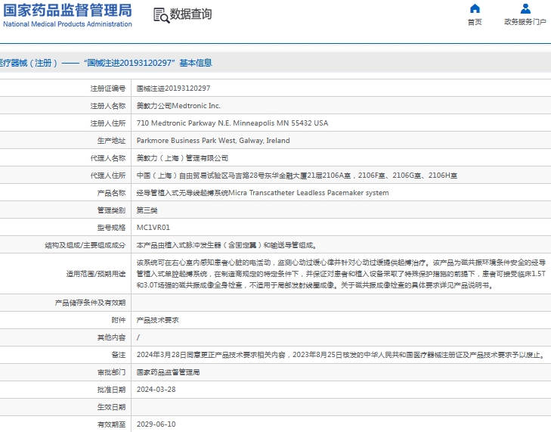The width and height of the screenshot is (551, 432).
Task: Click the 数据查询 search document icon
Action: (x=161, y=15)
